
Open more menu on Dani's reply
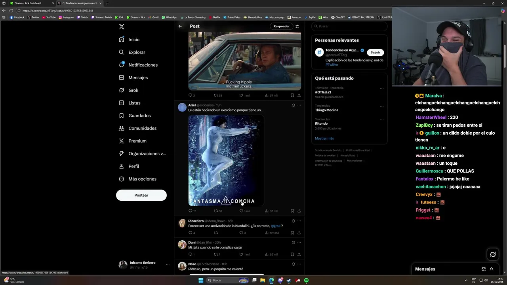tap(299, 242)
